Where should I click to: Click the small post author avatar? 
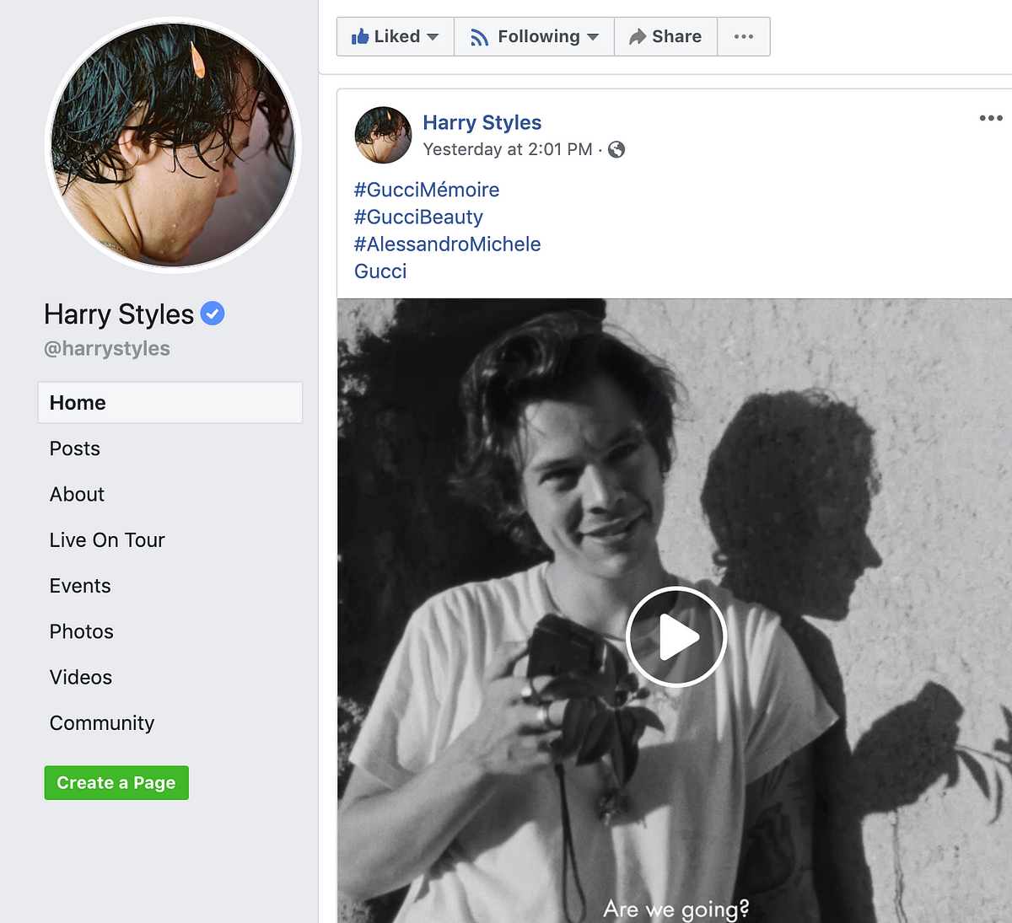[383, 135]
